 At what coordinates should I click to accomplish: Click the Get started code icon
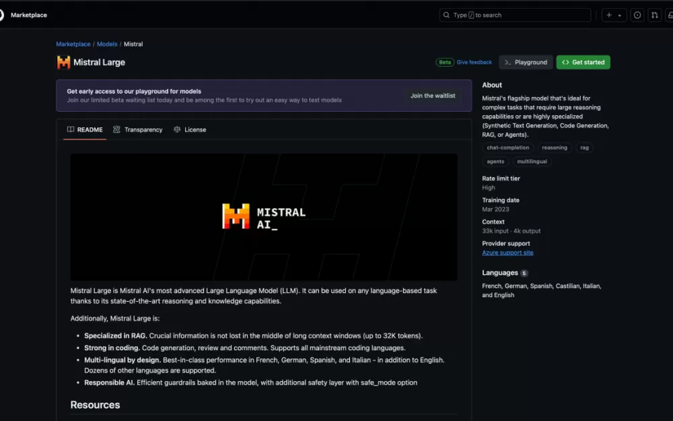click(565, 62)
